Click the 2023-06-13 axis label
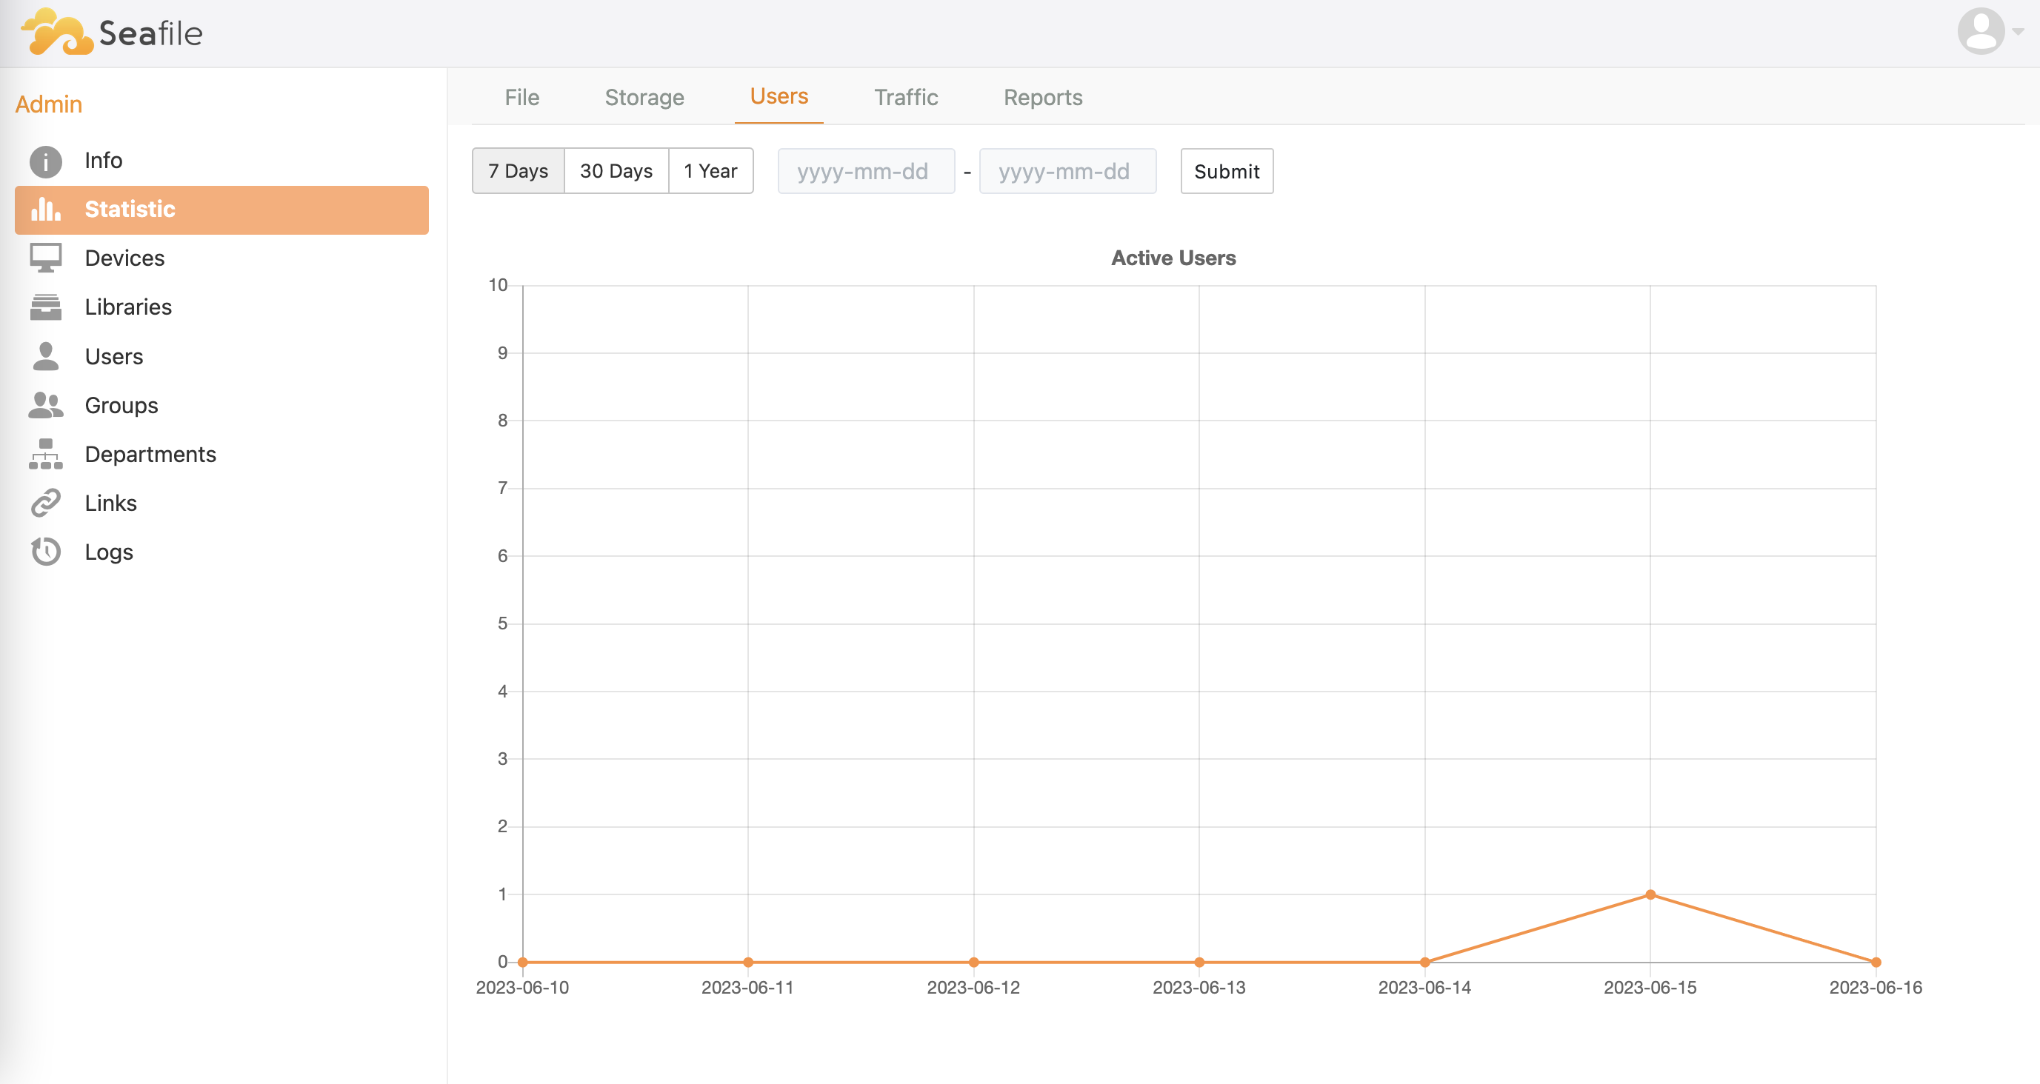This screenshot has width=2040, height=1084. point(1199,988)
